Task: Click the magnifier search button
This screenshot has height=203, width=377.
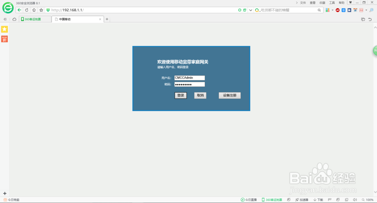Action: [319, 10]
